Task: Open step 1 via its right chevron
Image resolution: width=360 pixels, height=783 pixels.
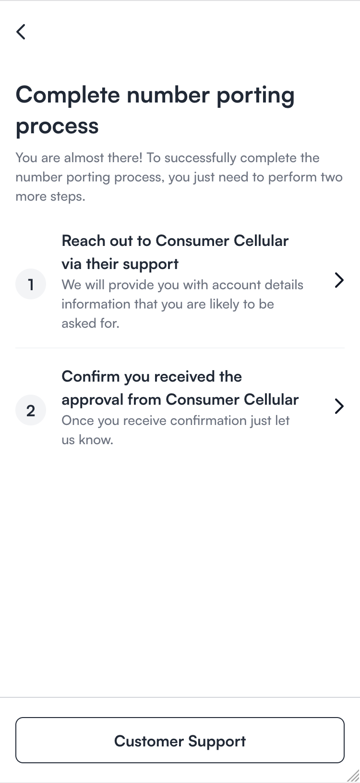Action: coord(339,280)
